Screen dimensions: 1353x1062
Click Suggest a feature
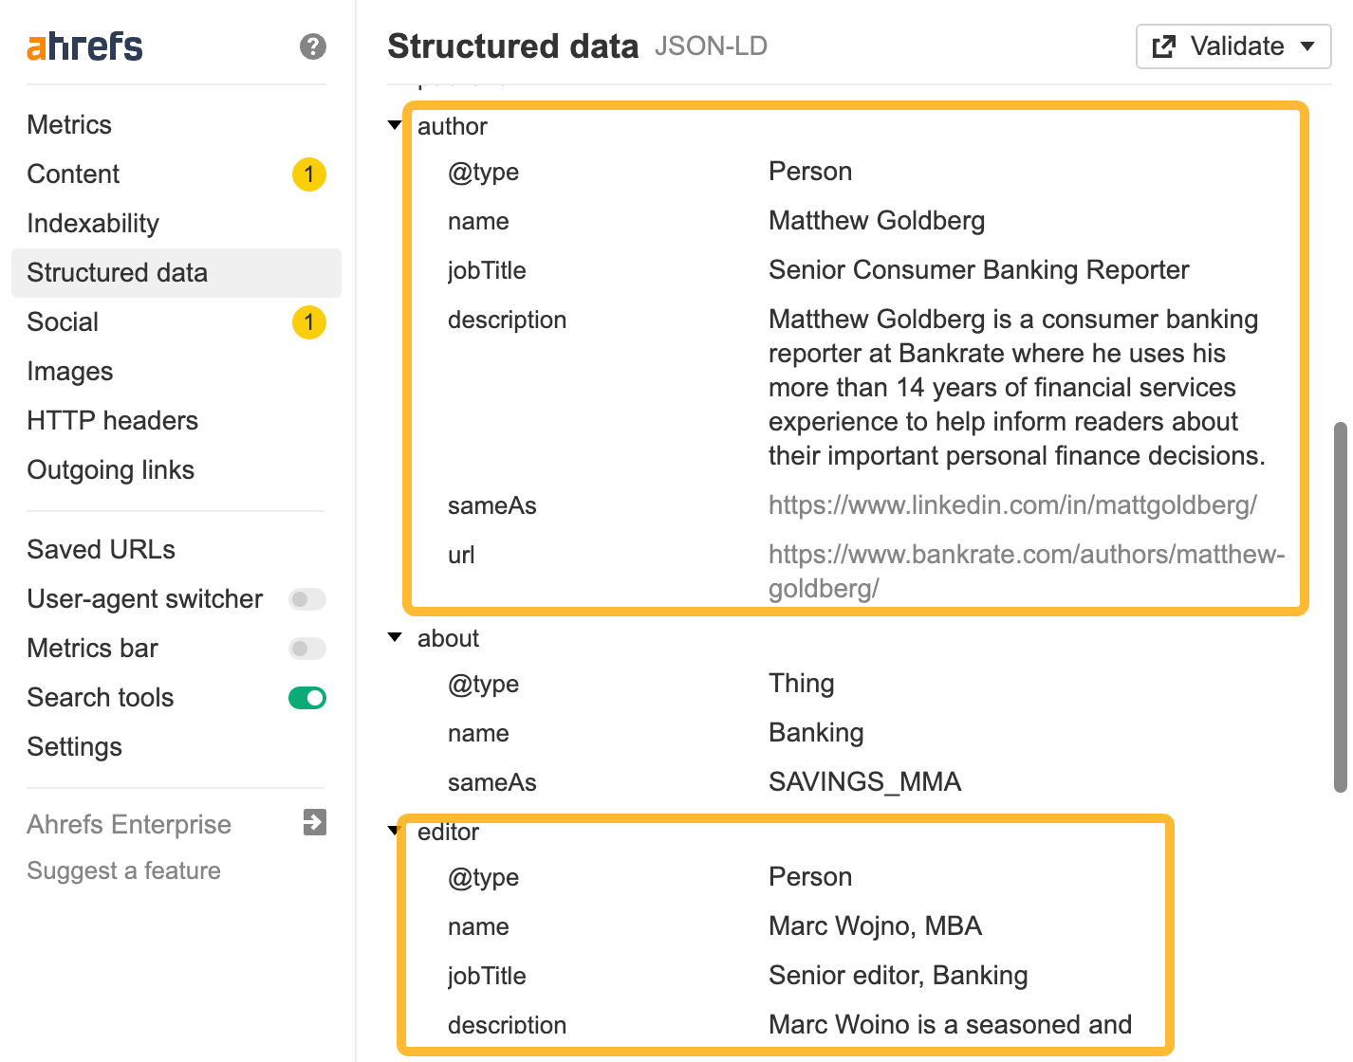[x=123, y=870]
